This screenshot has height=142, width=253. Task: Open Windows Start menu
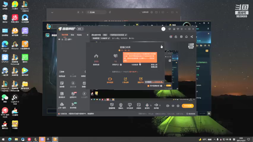pos(3,139)
